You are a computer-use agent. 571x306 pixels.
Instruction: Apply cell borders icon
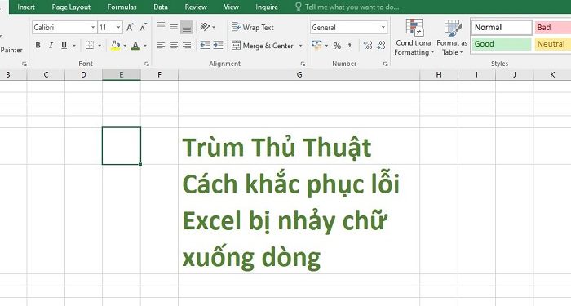tap(90, 45)
